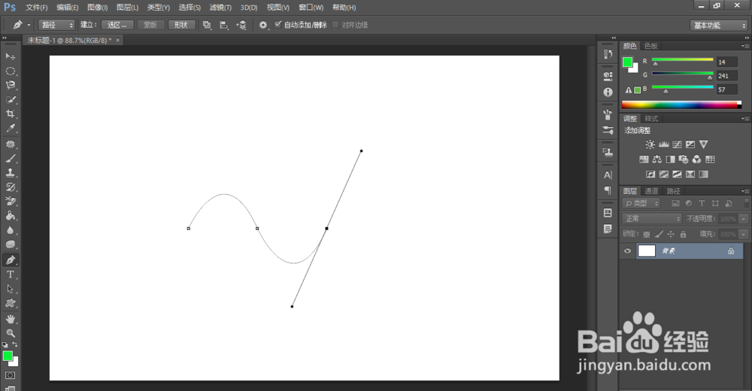Screen dimensions: 752x391
Task: Switch to the 色板 tab
Action: click(x=650, y=46)
